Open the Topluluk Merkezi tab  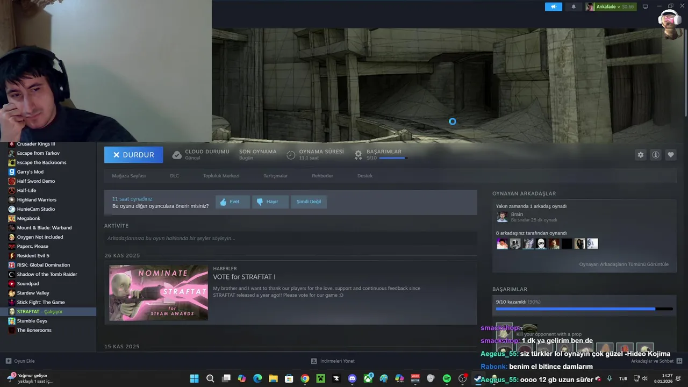221,176
